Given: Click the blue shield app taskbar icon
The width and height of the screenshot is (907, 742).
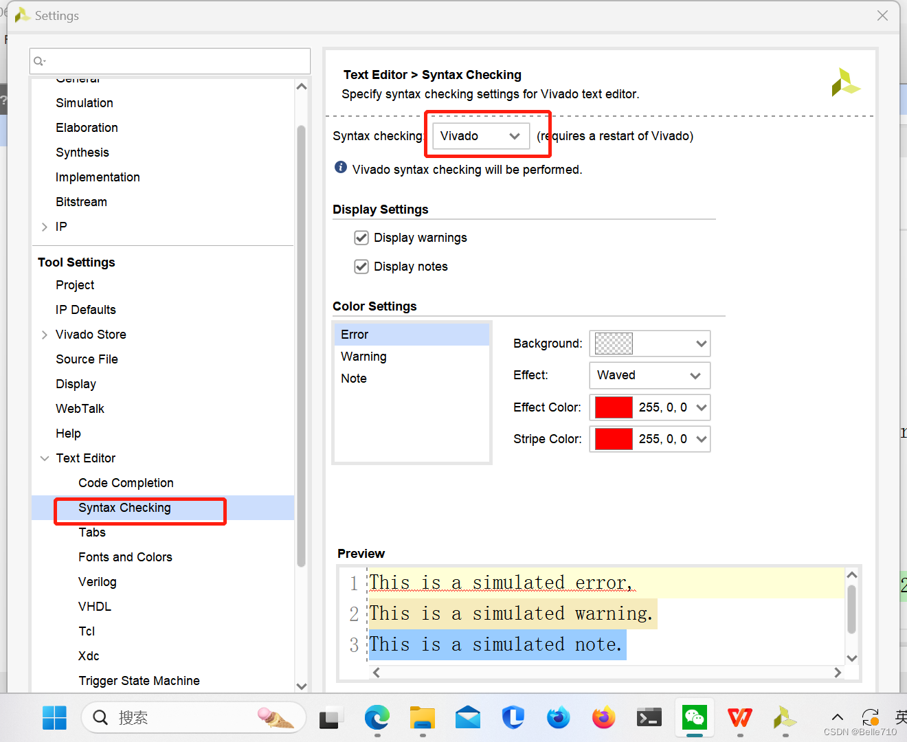Looking at the screenshot, I should 513,718.
